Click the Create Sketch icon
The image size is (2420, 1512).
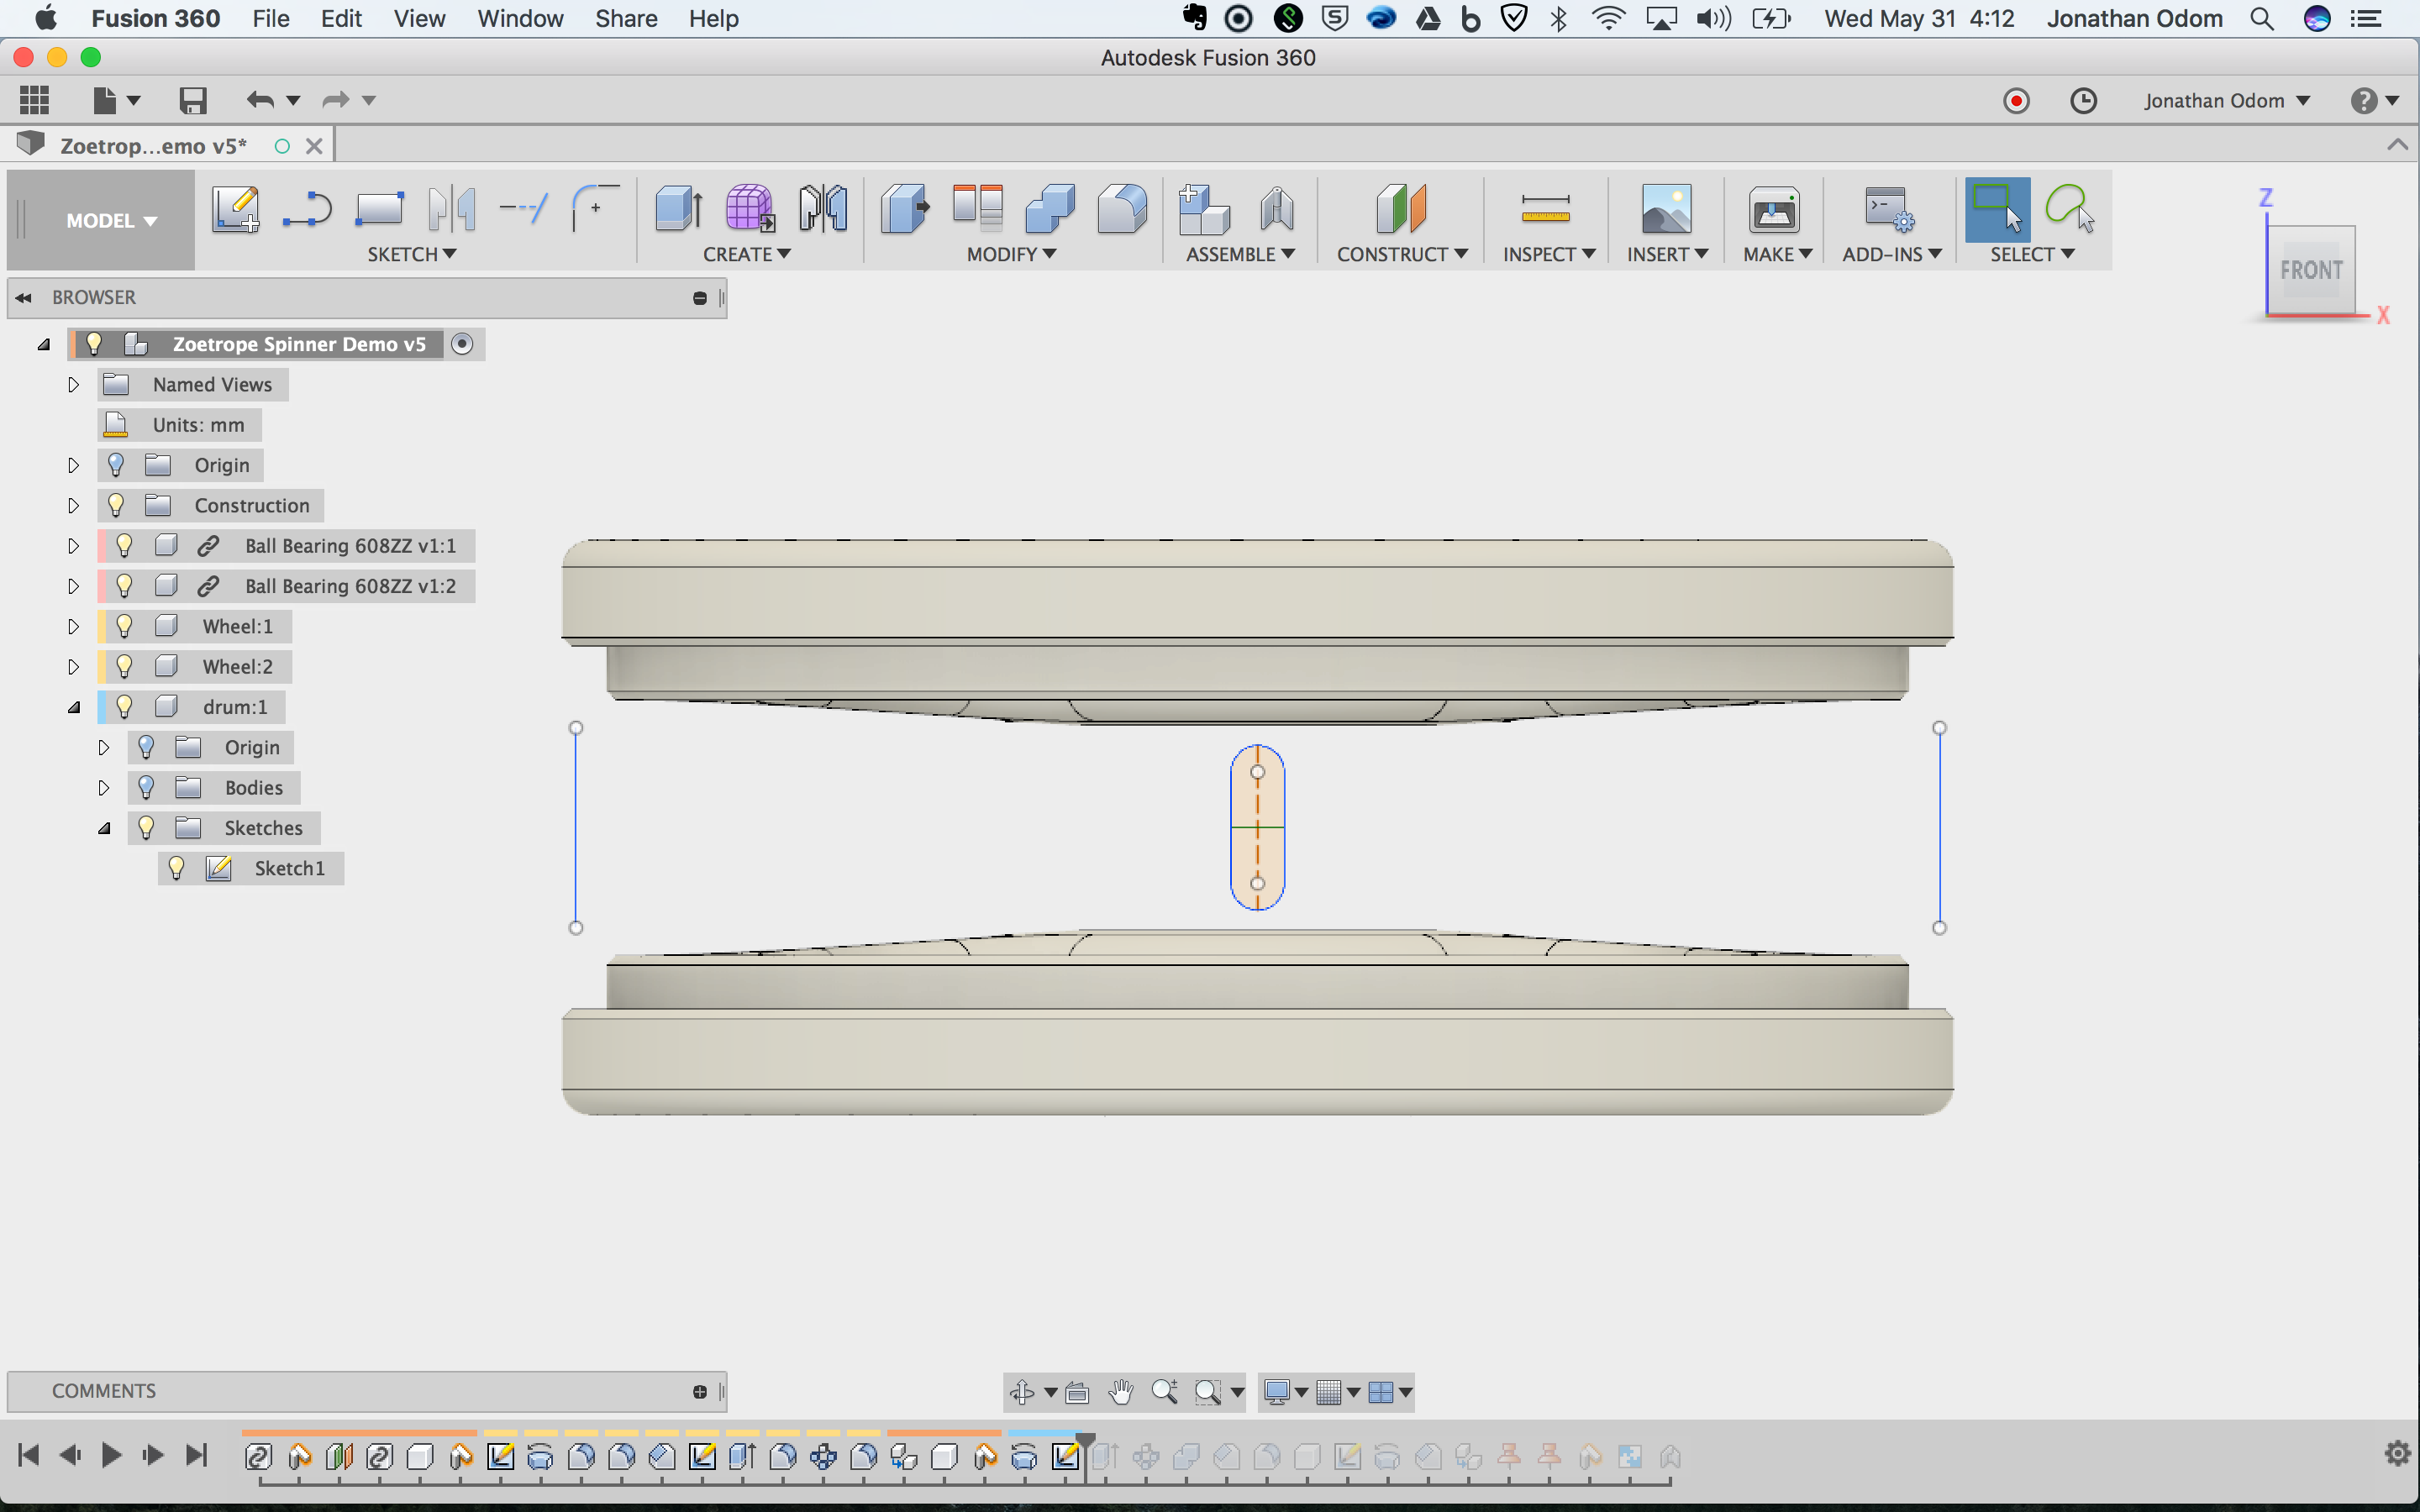pyautogui.click(x=235, y=209)
